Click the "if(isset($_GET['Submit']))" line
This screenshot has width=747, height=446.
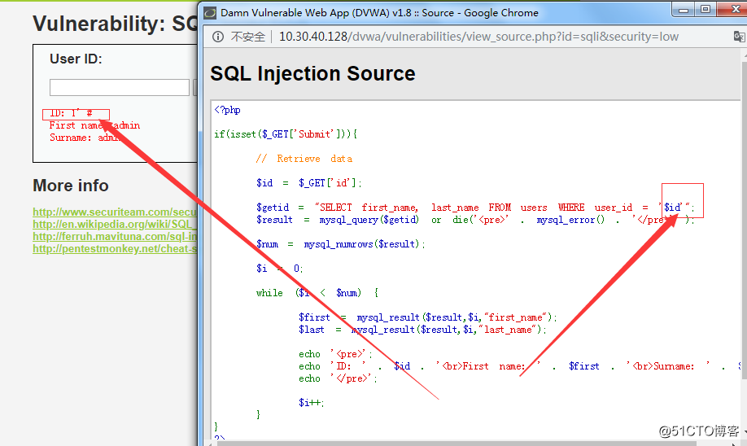pyautogui.click(x=286, y=134)
